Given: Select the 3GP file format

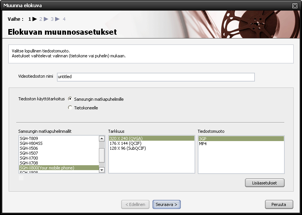Looking at the screenshot, I should [241, 138].
